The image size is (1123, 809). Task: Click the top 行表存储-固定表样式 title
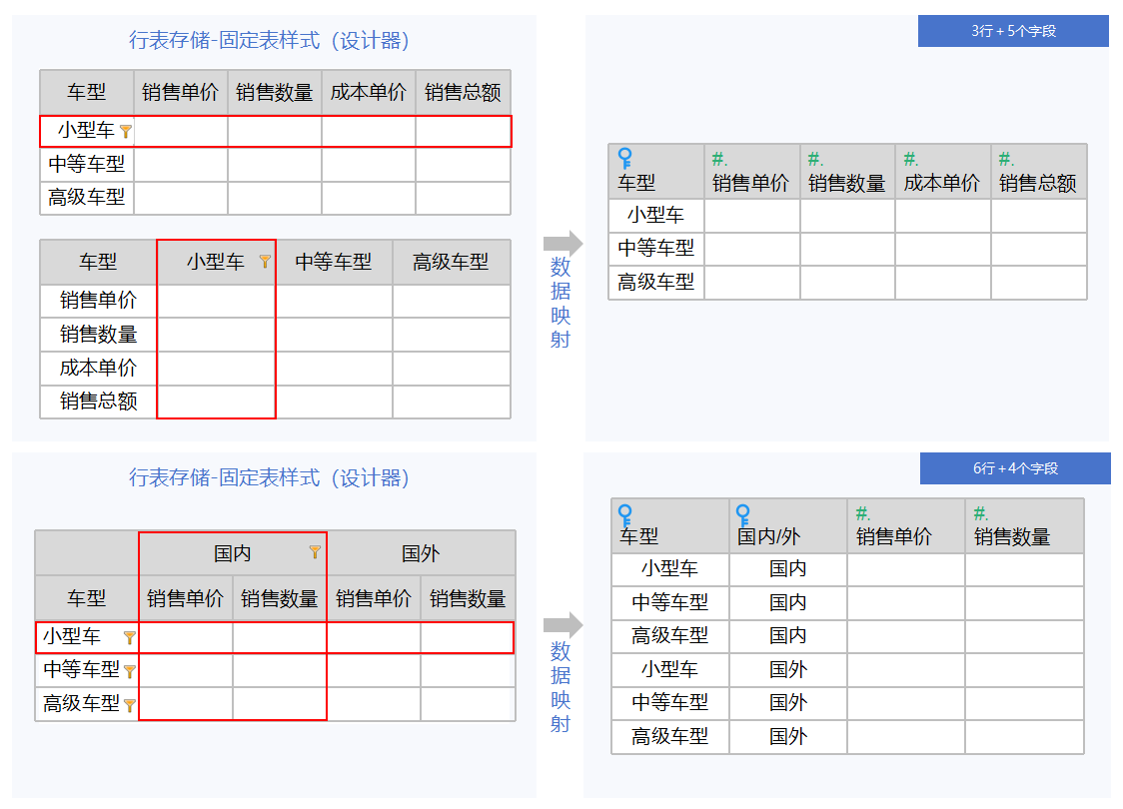click(270, 41)
